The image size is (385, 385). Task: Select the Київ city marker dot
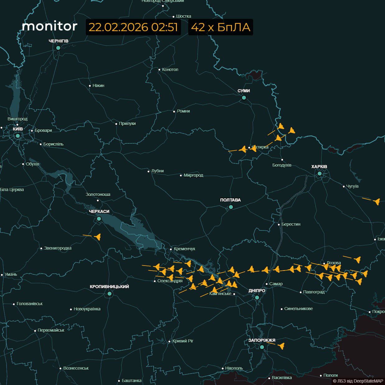[x=18, y=136]
